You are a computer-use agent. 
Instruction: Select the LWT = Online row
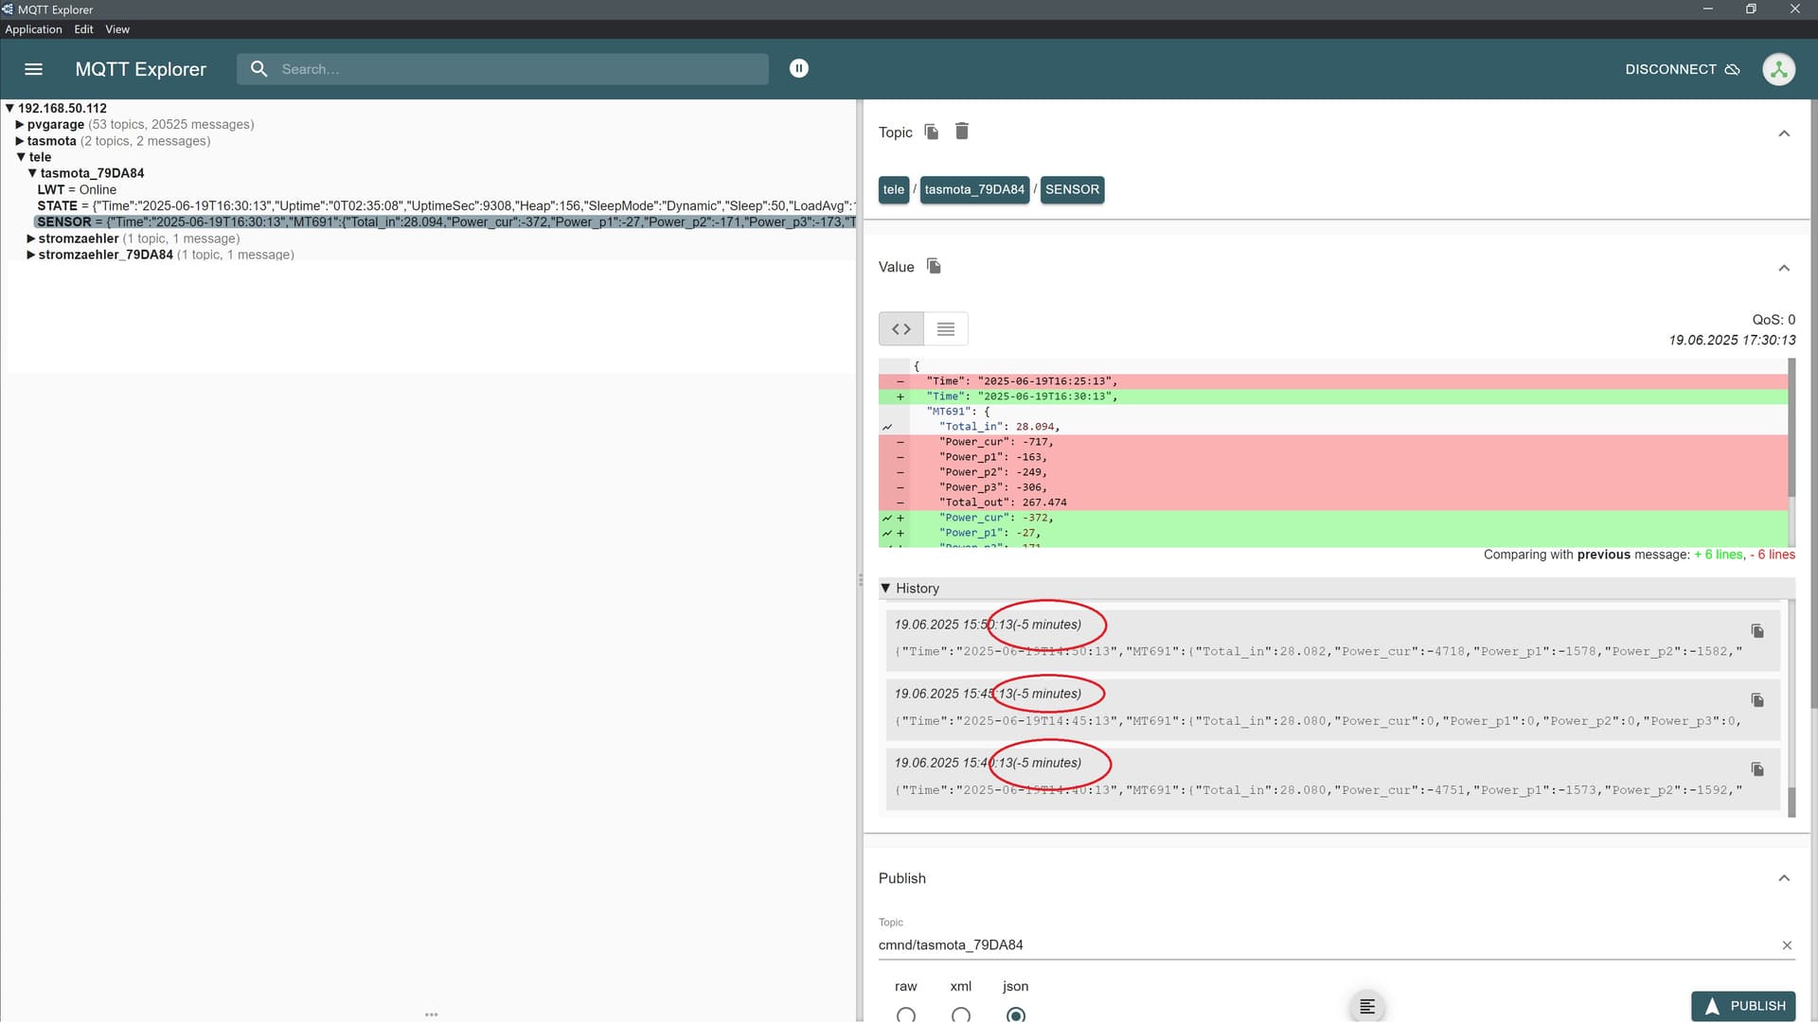(77, 189)
